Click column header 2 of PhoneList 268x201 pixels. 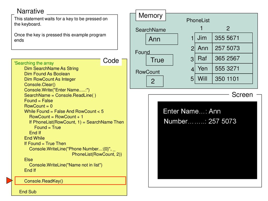tap(228, 28)
